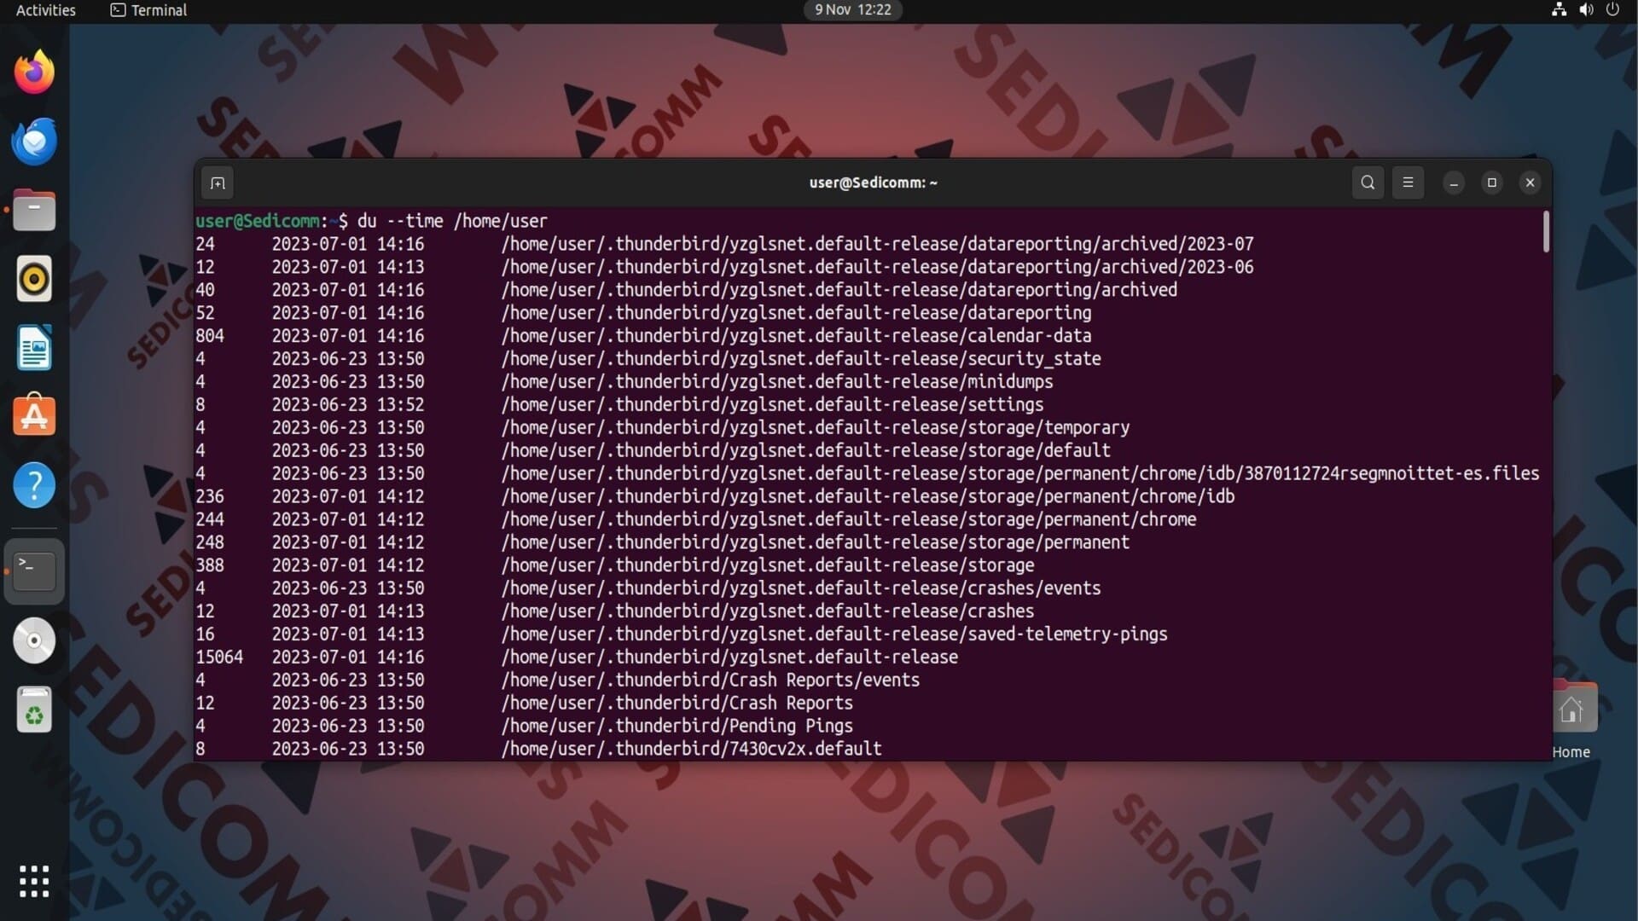Click the 7430cv2x.default path line
This screenshot has height=921, width=1638.
pyautogui.click(x=692, y=750)
